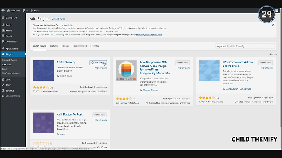Open the donating even a small sum link
Screen dimensions: 282x158
pos(149,34)
